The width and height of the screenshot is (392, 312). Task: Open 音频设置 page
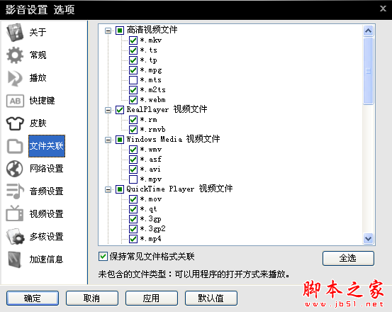coord(47,191)
